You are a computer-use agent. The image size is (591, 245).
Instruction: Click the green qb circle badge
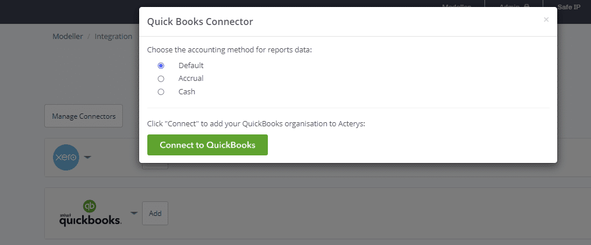tap(90, 206)
